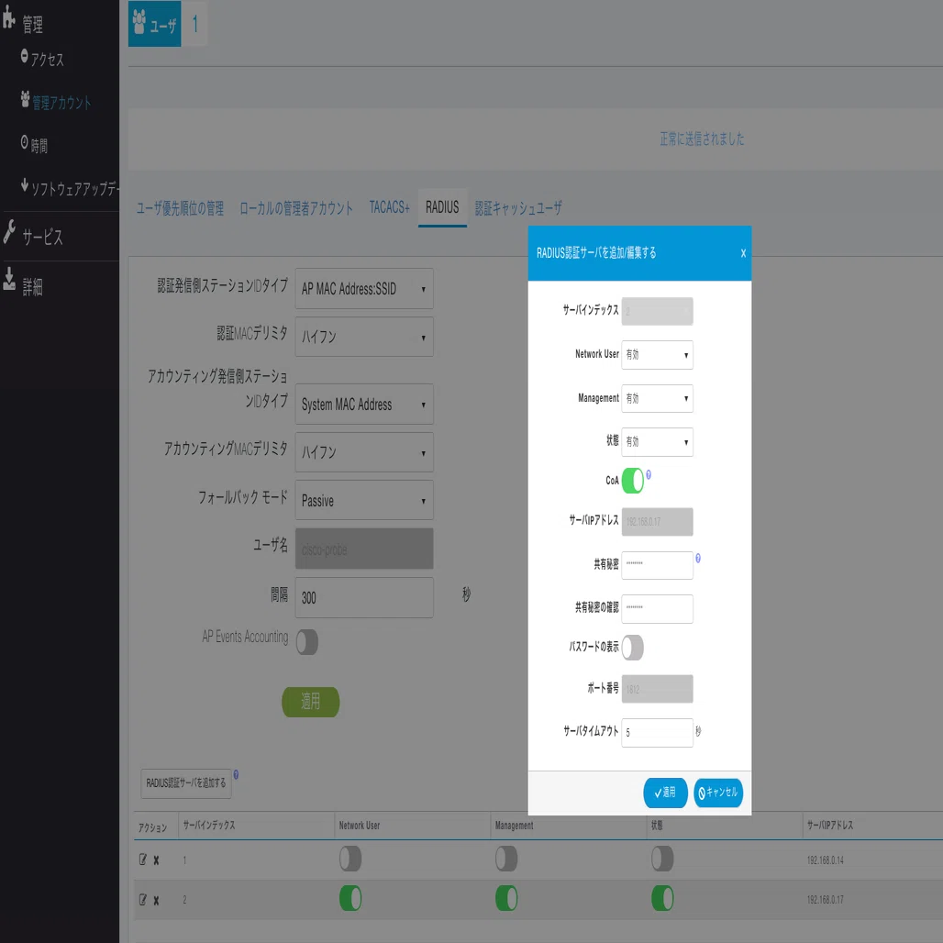Open フォールバック モード dropdown
Viewport: 943px width, 943px height.
pyautogui.click(x=364, y=500)
